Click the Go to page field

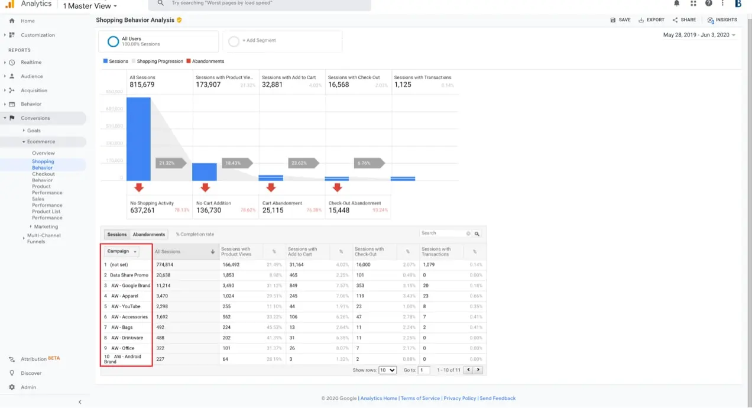pos(424,370)
